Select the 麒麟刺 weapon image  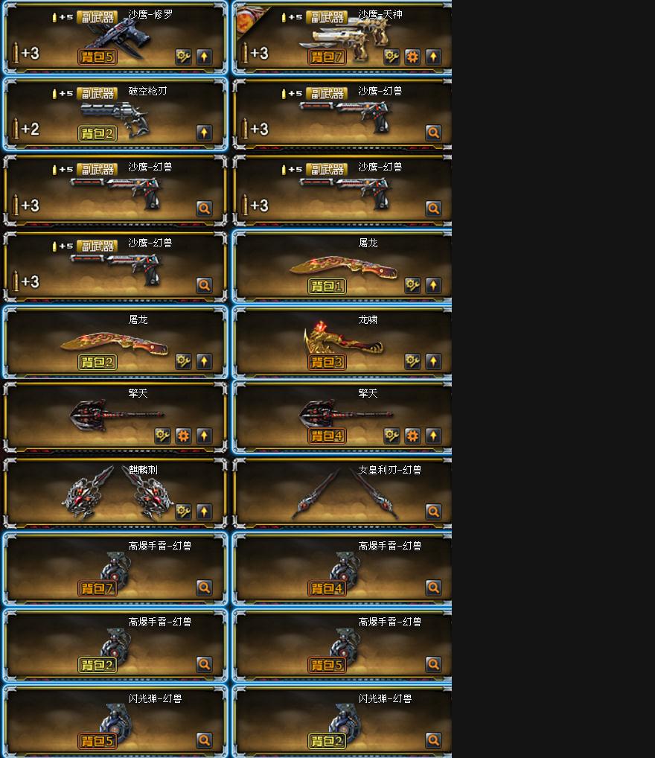point(117,492)
